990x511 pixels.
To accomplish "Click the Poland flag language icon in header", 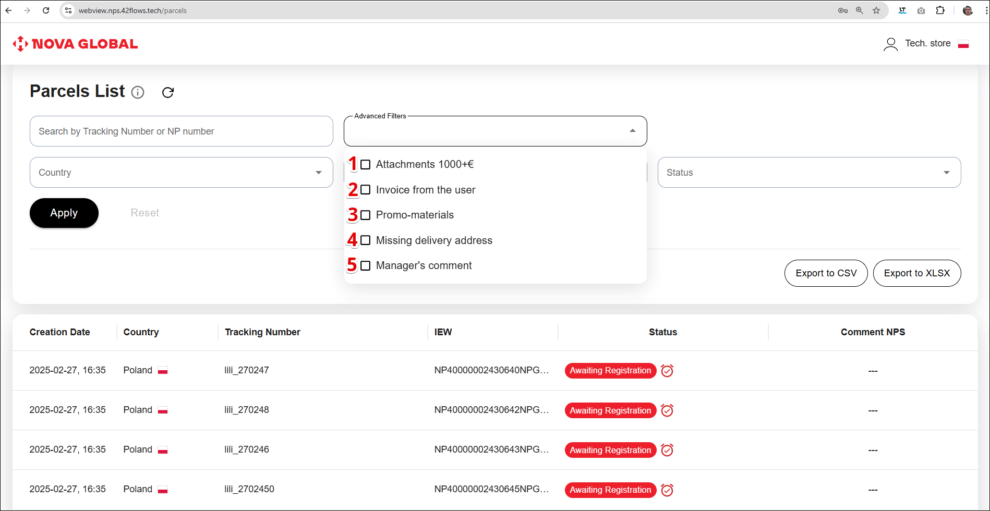I will pos(963,44).
